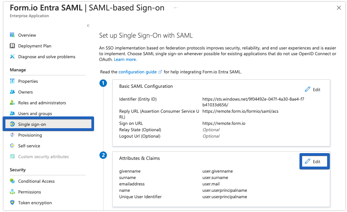The height and width of the screenshot is (212, 347).
Task: Click the user.mail claim value
Action: (x=211, y=184)
